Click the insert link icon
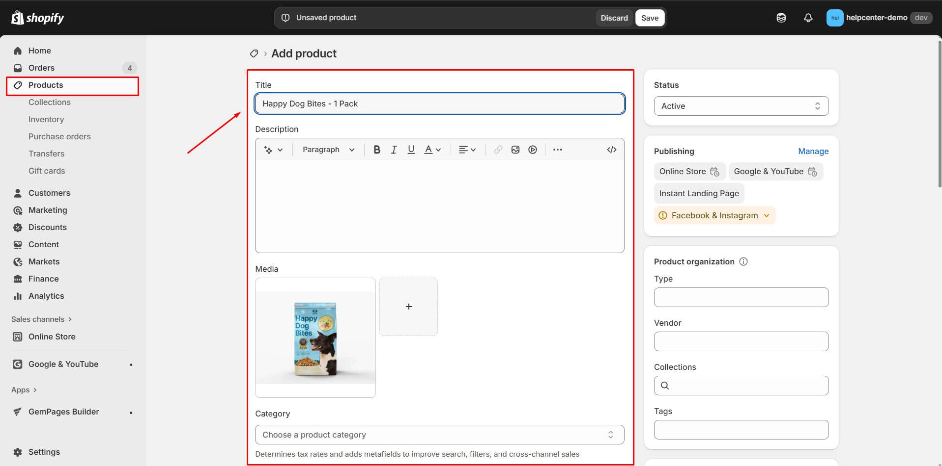The width and height of the screenshot is (942, 466). [498, 150]
